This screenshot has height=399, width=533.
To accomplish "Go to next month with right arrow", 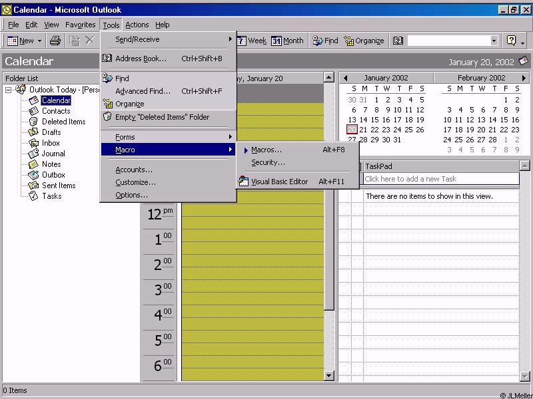I will point(524,78).
